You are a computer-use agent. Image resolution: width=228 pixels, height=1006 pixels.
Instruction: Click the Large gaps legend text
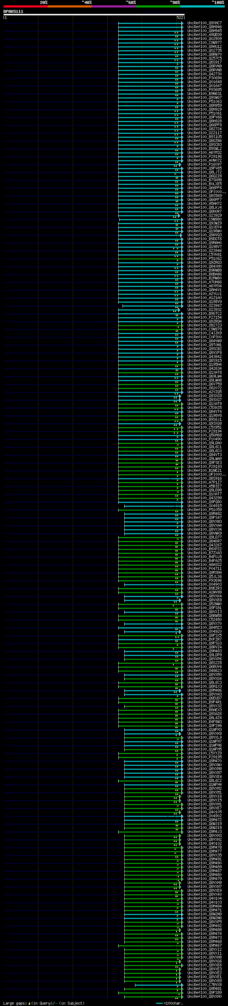(44, 1003)
